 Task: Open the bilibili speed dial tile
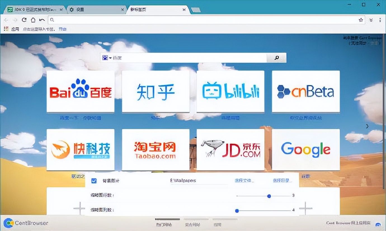pos(230,92)
